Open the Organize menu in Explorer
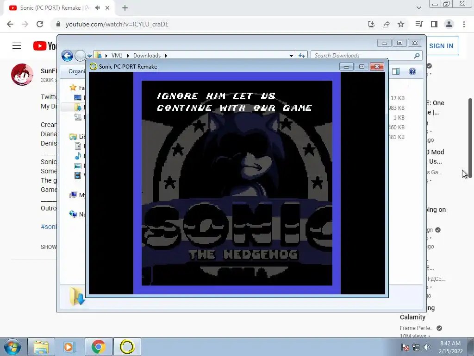The width and height of the screenshot is (474, 356). point(77,71)
